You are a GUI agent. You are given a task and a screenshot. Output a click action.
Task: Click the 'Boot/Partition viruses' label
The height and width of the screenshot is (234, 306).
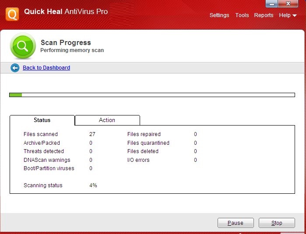(49, 168)
